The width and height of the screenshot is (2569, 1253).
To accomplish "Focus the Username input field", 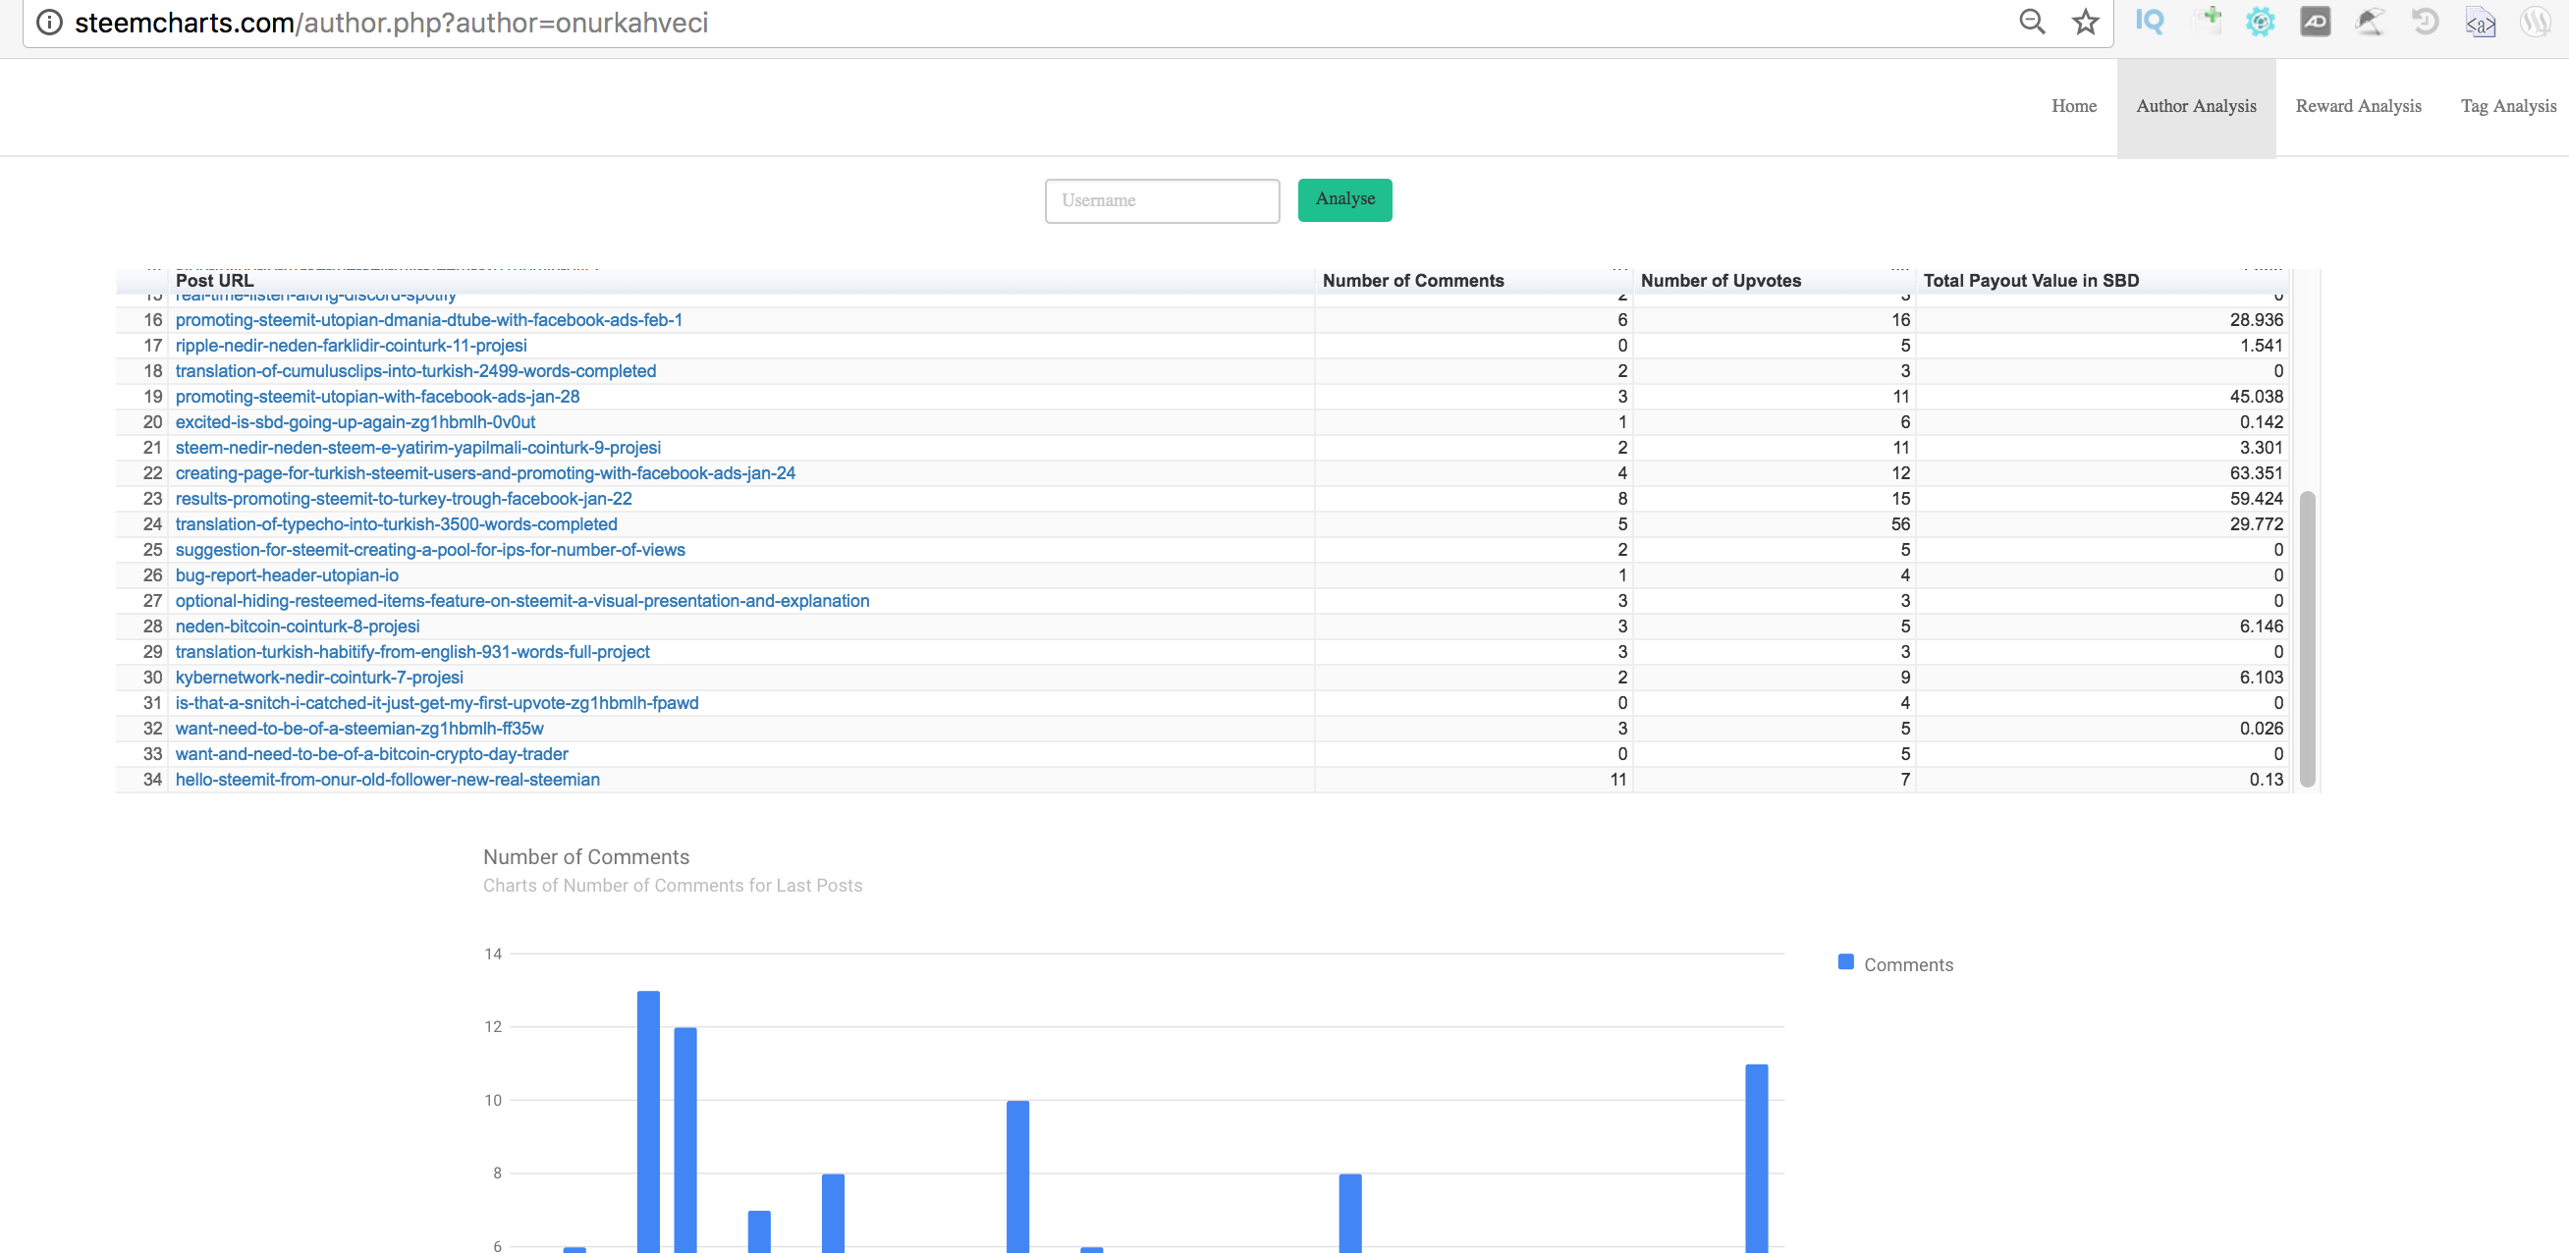I will (x=1162, y=200).
